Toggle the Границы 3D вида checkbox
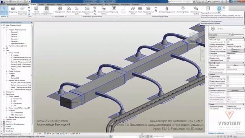The image size is (245, 138). point(228,86)
